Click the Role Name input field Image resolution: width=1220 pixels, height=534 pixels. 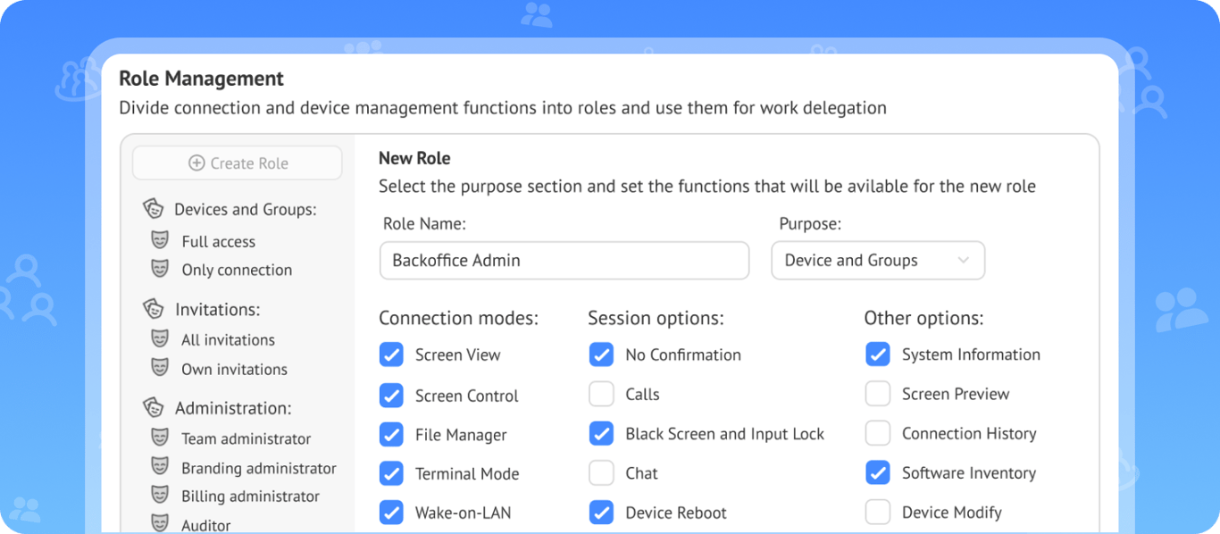tap(564, 261)
